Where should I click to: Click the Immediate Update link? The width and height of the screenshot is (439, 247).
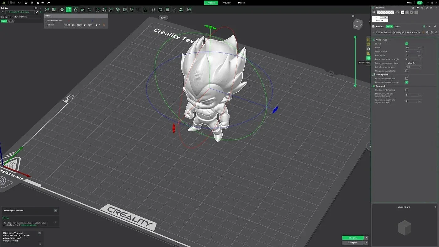point(29,225)
